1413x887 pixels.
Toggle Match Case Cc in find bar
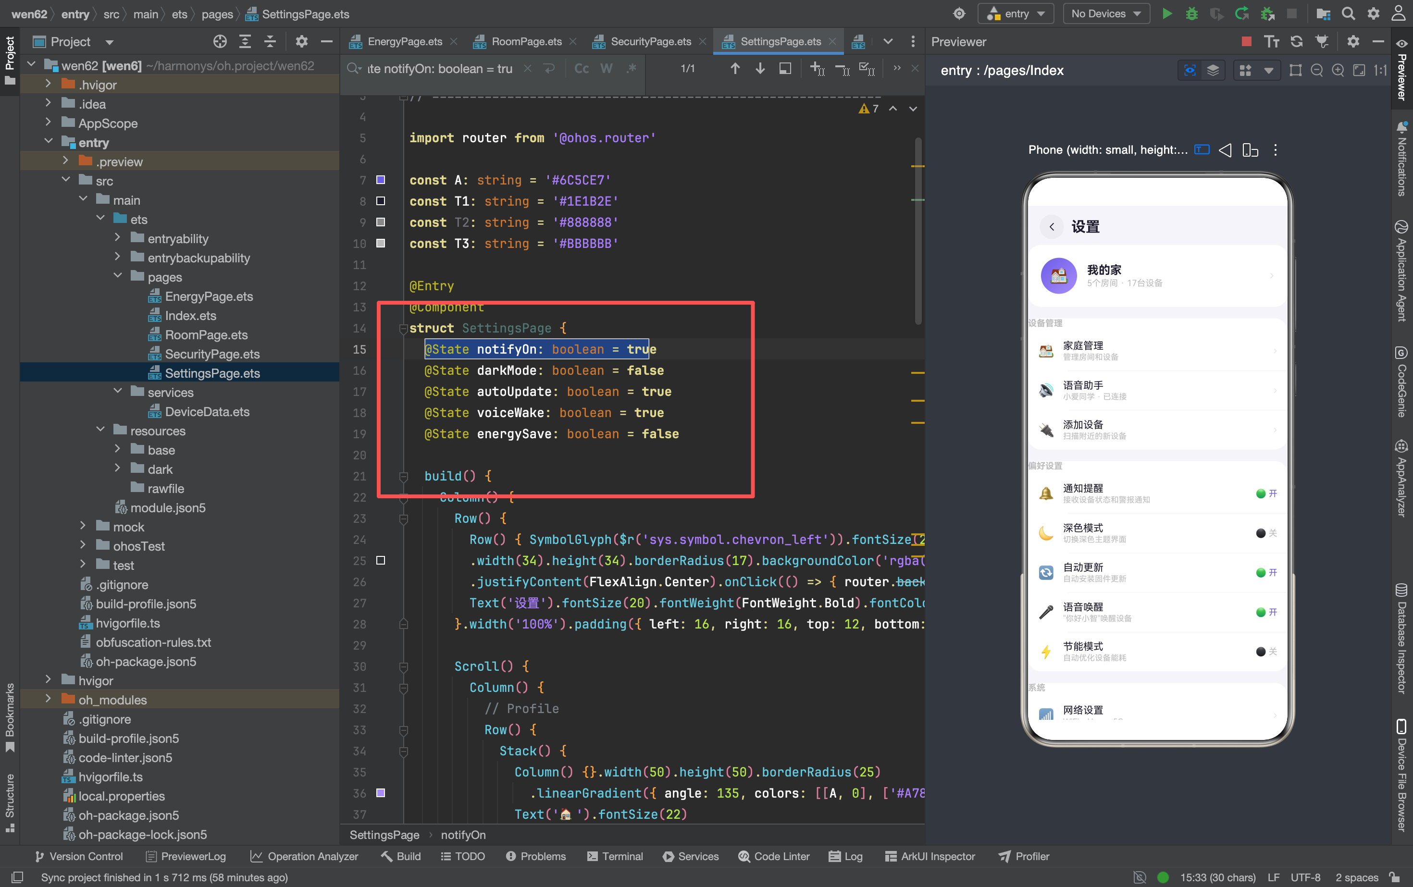coord(582,69)
